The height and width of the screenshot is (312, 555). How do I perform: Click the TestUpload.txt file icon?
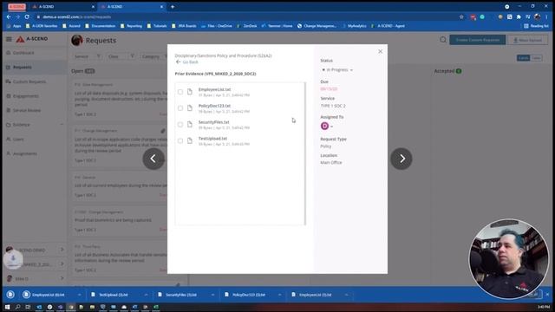click(x=190, y=140)
